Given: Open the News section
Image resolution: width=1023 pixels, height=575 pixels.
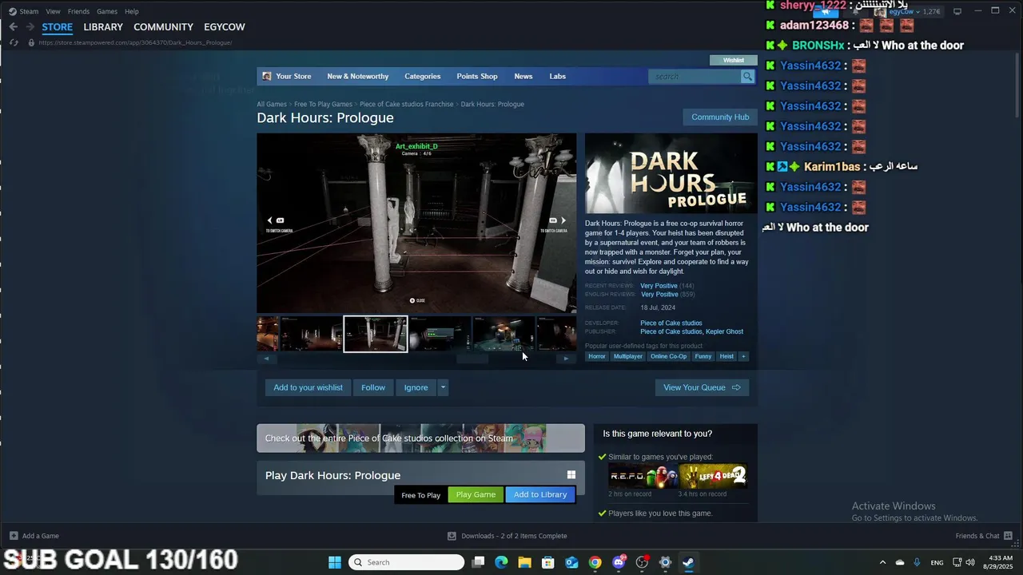Looking at the screenshot, I should coord(523,77).
